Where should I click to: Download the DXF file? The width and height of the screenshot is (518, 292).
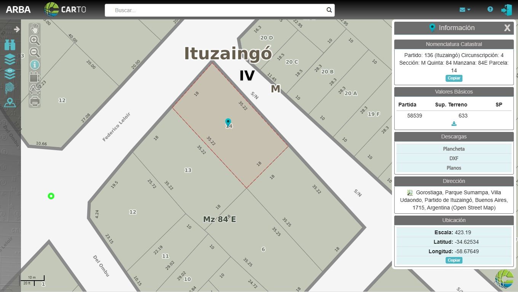[x=454, y=158]
